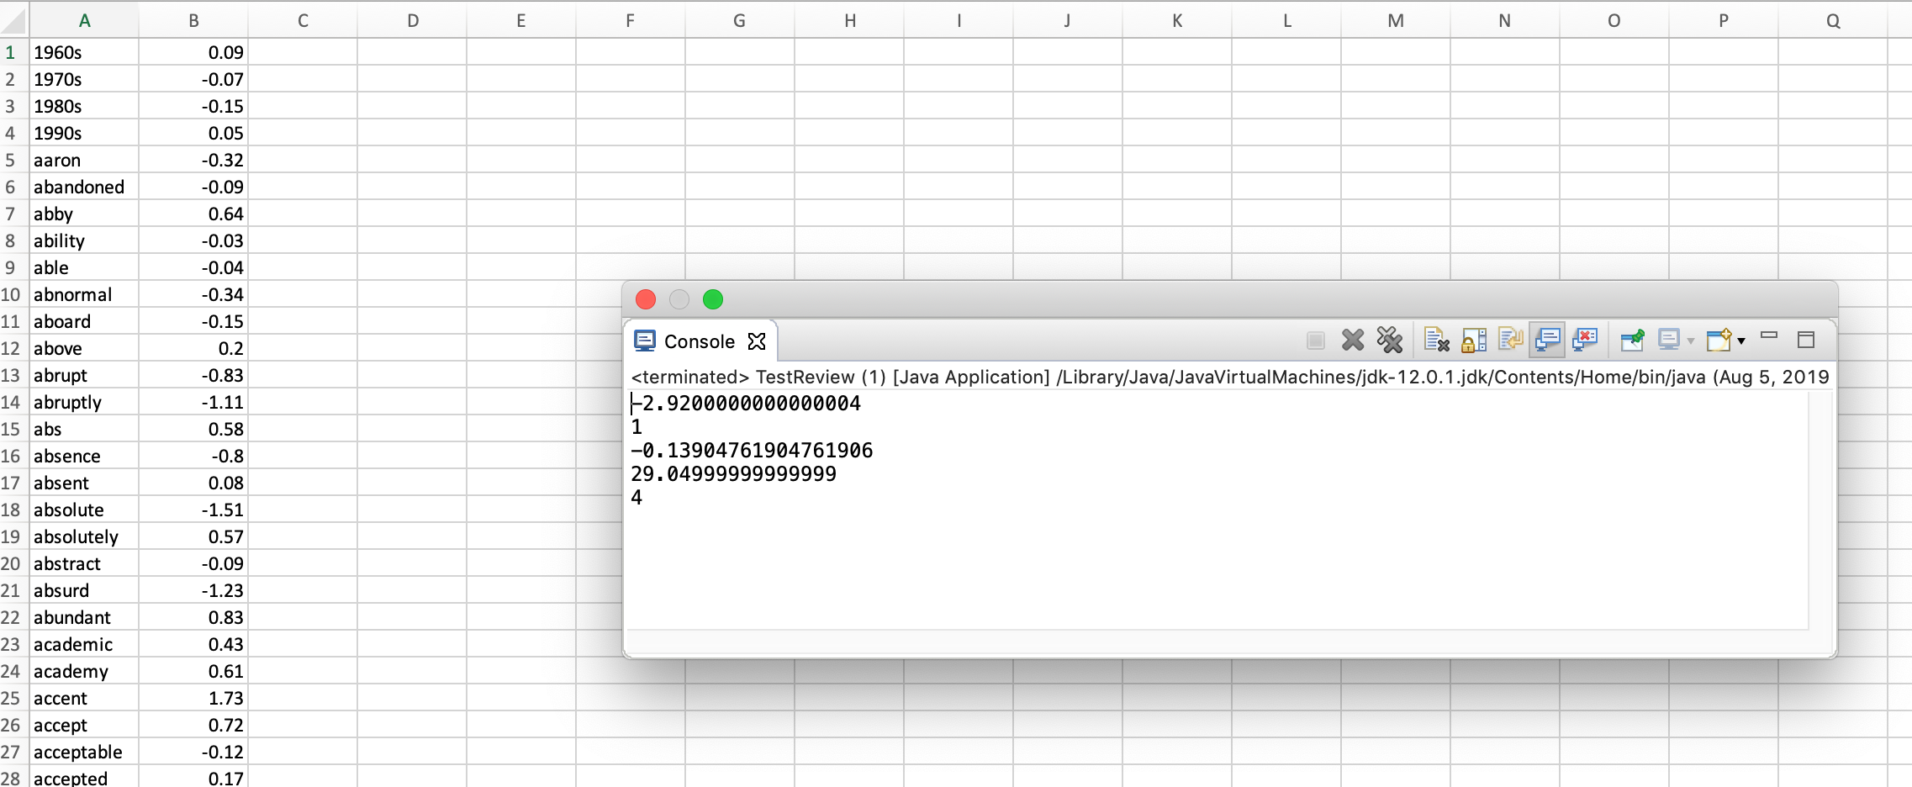This screenshot has height=787, width=1912.
Task: Click console output 29.04999999999999
Action: coord(734,474)
